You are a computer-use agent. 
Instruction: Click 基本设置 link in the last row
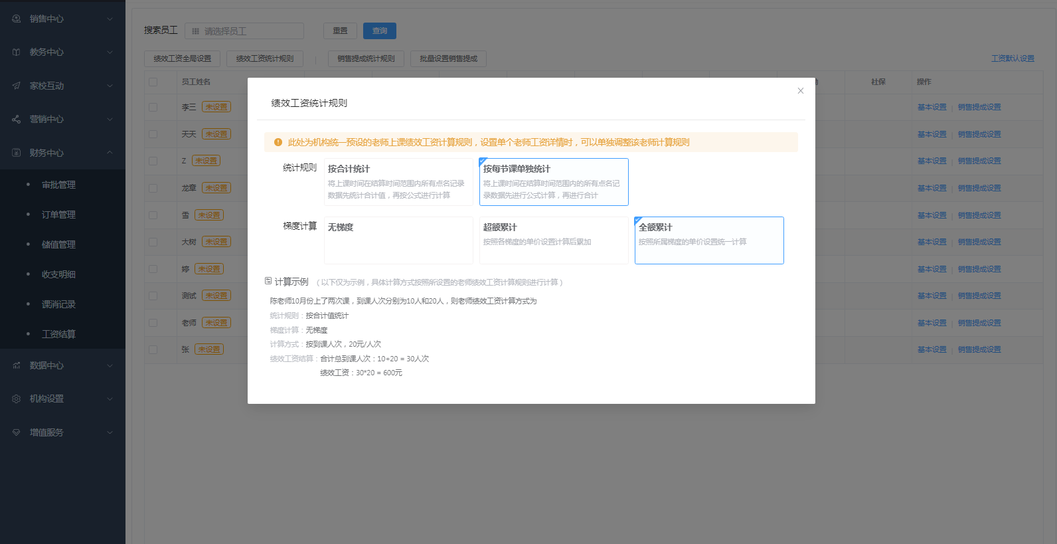(x=932, y=349)
